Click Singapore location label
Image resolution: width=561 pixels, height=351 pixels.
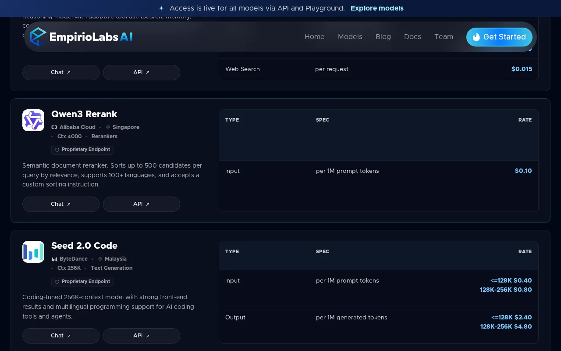[x=126, y=127]
